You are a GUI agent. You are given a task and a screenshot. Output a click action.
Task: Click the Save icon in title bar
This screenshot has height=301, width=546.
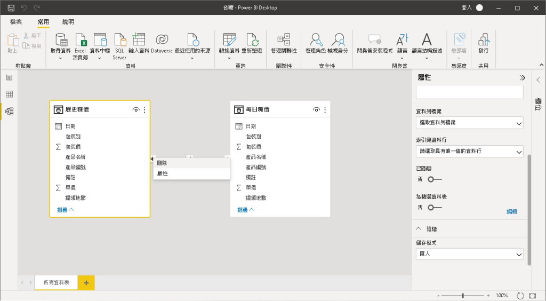point(11,7)
